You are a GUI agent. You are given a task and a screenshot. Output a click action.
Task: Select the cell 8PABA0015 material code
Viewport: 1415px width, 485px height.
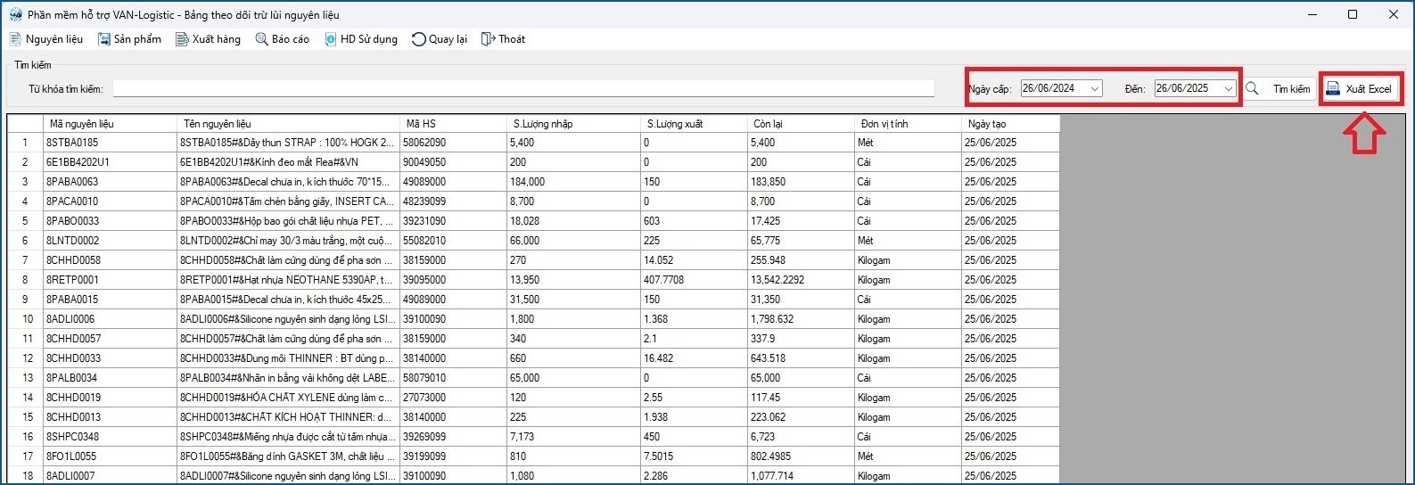(111, 300)
